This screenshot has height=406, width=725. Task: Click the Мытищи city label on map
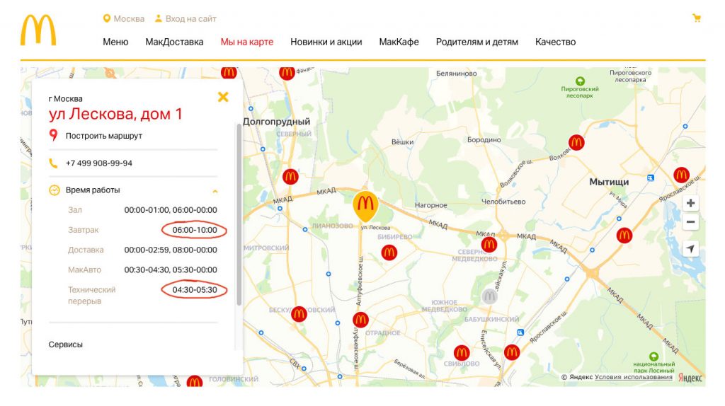click(x=609, y=182)
